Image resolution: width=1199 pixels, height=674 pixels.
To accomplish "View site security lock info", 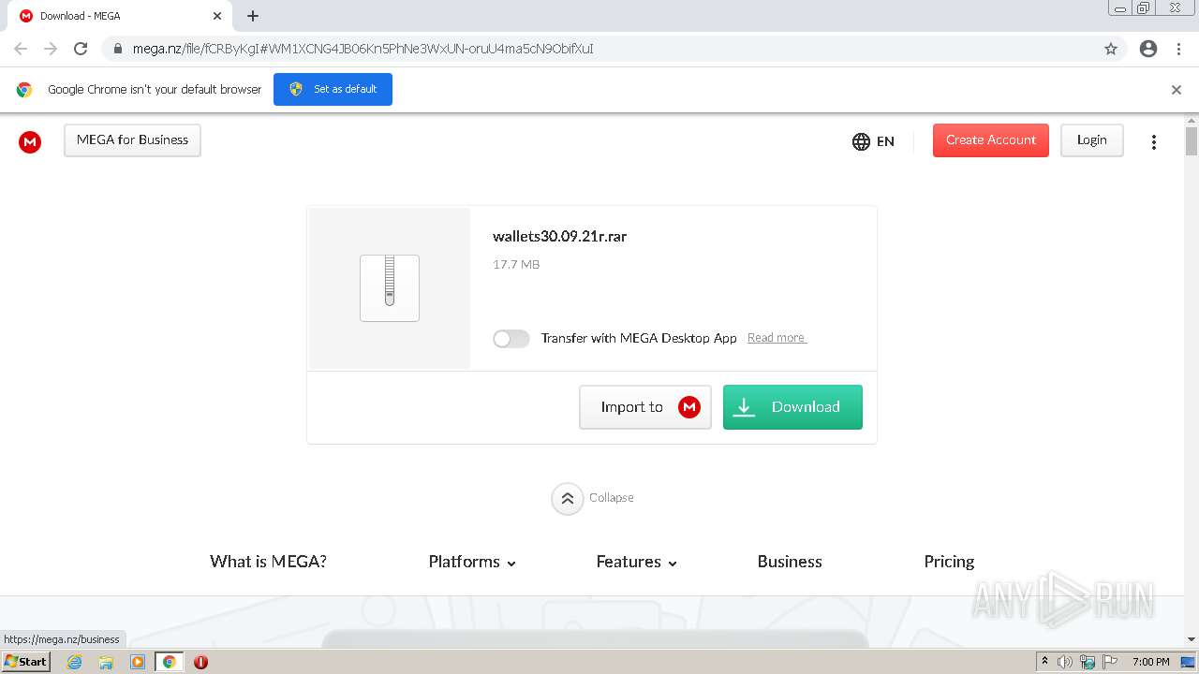I will coord(117,49).
